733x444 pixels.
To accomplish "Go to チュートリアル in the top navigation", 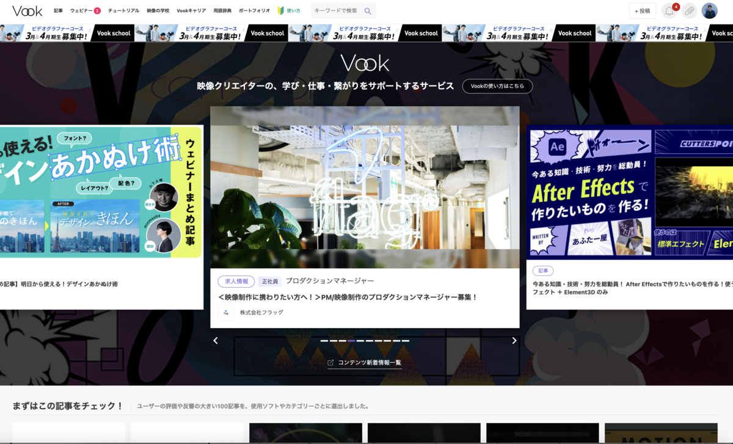I will 123,11.
